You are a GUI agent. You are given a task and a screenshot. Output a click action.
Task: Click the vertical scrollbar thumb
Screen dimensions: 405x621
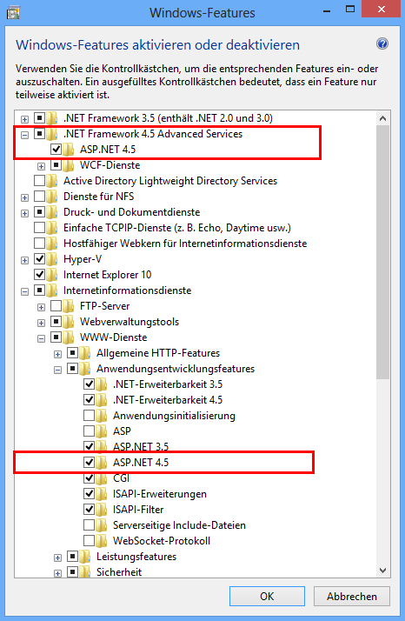[382, 252]
